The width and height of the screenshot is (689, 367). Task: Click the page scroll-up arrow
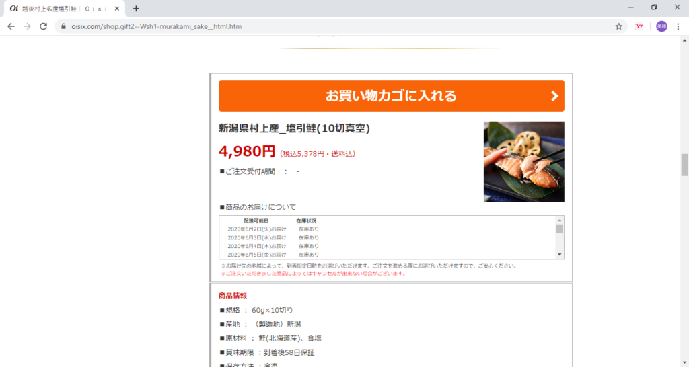(684, 40)
